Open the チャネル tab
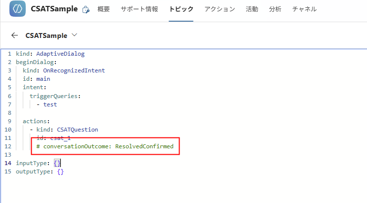This screenshot has height=203, width=367. (304, 9)
